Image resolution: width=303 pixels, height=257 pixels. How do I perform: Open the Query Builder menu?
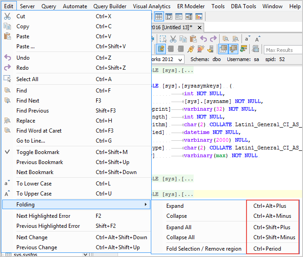[x=110, y=6]
